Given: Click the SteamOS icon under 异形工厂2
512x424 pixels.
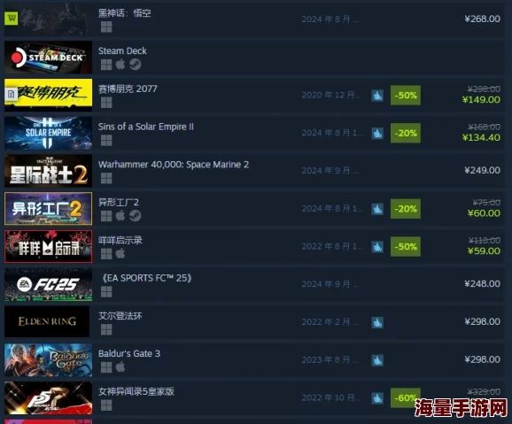Looking at the screenshot, I should tap(135, 216).
